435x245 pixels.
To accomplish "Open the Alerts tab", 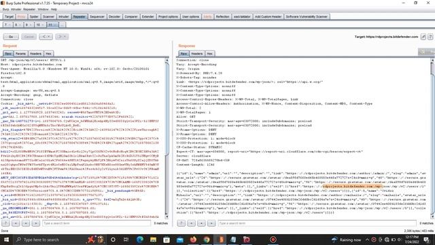I will (x=207, y=16).
